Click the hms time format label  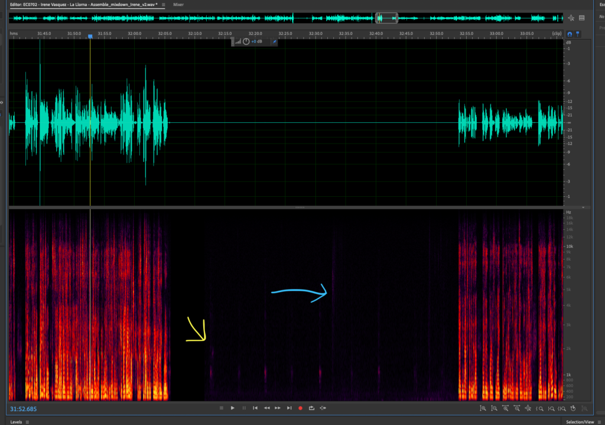[x=14, y=34]
